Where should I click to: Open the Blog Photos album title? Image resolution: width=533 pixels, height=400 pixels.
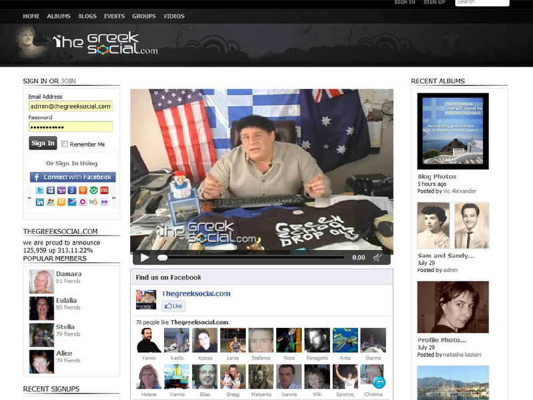(437, 177)
